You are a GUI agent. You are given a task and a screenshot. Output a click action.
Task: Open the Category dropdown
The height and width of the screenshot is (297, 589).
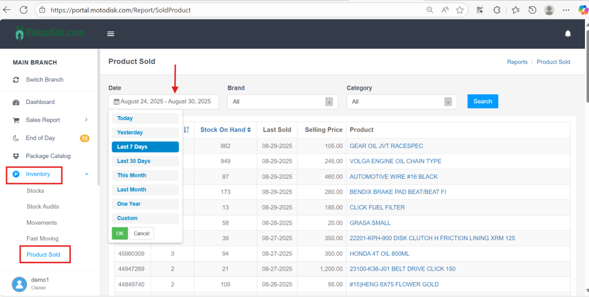(x=401, y=102)
